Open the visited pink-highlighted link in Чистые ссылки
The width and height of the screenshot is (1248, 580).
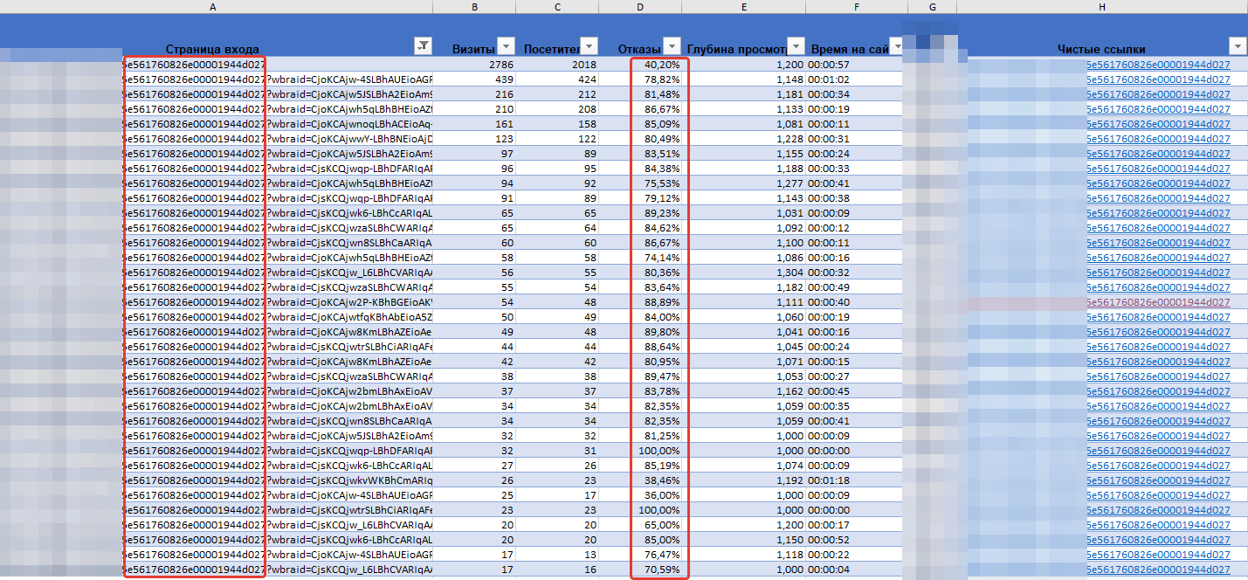(1158, 302)
